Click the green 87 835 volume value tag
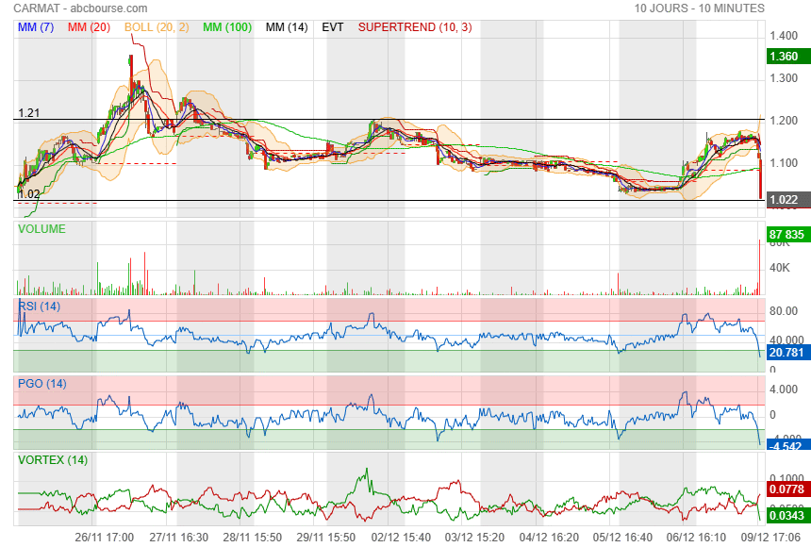This screenshot has height=547, width=811. [787, 234]
